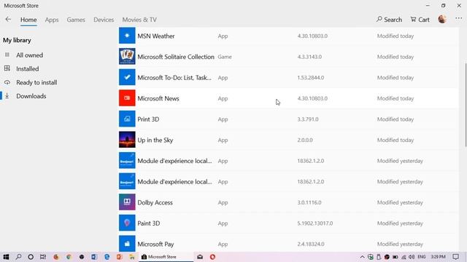This screenshot has width=467, height=262.
Task: Select the Dolby Access name
Action: [155, 202]
